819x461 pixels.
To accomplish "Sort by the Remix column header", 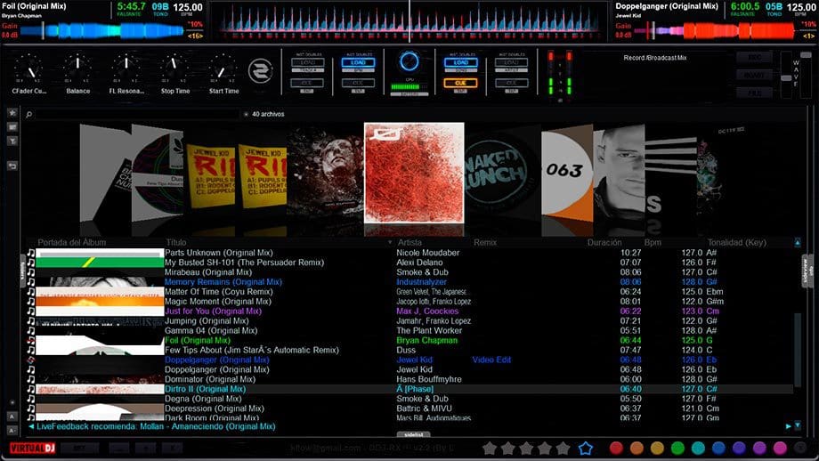I will [x=485, y=243].
